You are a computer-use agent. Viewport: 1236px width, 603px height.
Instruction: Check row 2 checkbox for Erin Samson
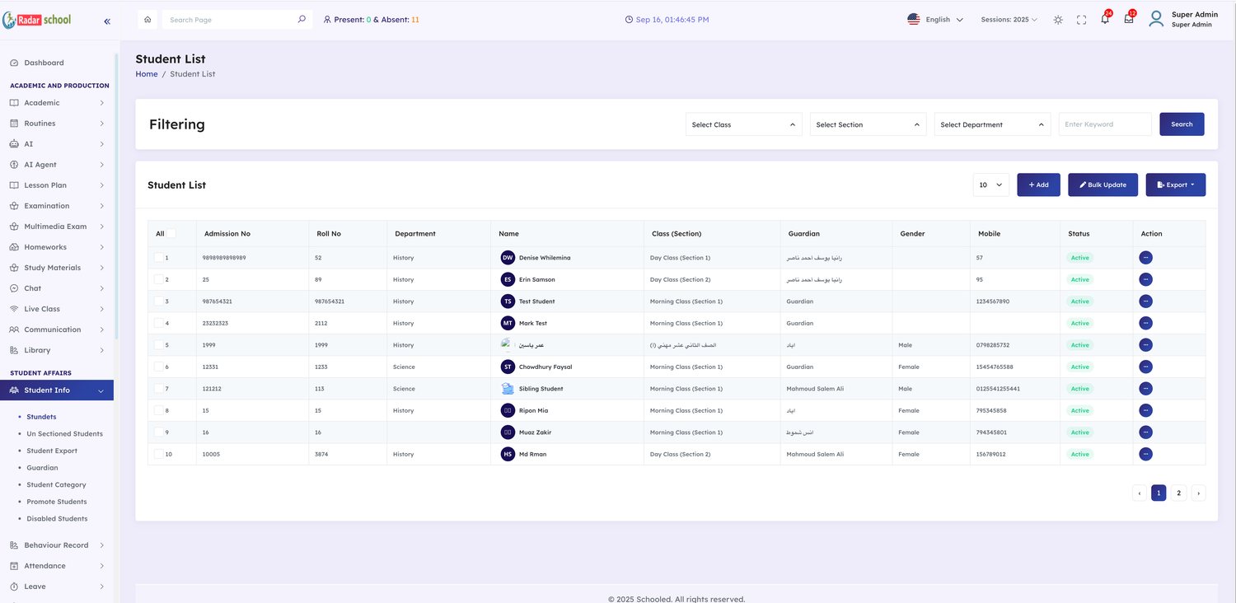click(x=158, y=279)
